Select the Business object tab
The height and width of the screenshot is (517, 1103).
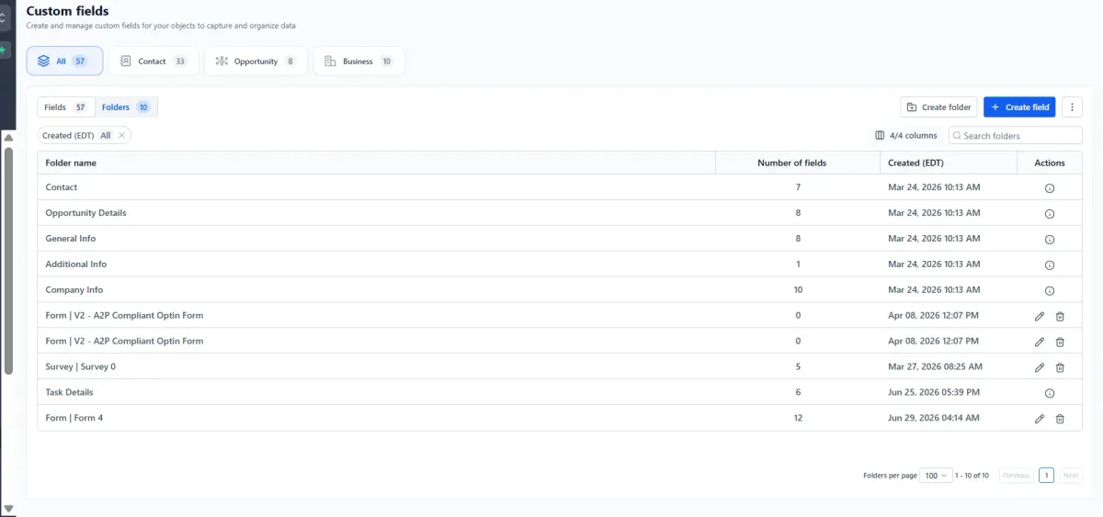(x=358, y=62)
